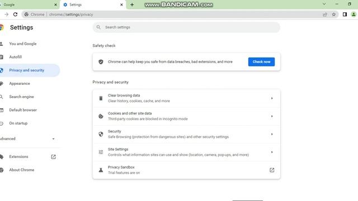Click the trash icon for Clear browsing data
This screenshot has width=358, height=201.
101,98
